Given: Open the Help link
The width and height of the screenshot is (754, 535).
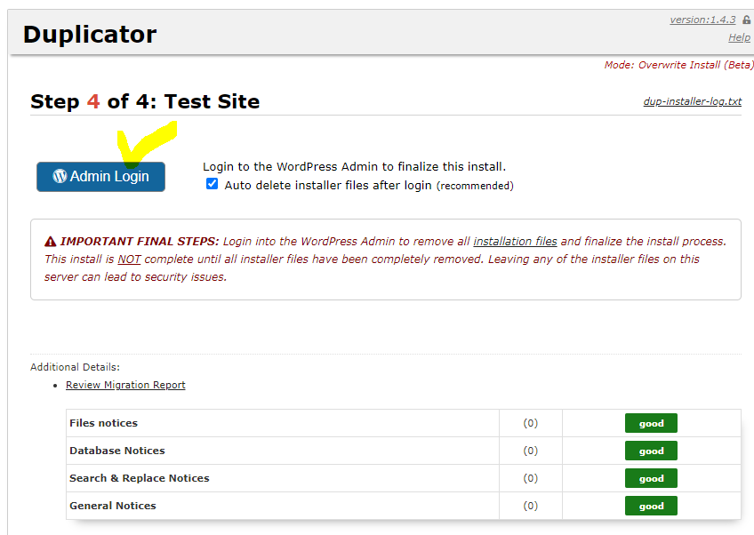Looking at the screenshot, I should pyautogui.click(x=739, y=37).
